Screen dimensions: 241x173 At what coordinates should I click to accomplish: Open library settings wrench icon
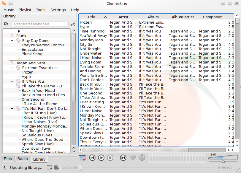[73, 24]
